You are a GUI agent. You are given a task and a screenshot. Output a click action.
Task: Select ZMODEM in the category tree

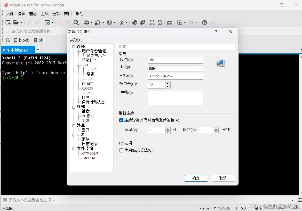tap(88, 158)
